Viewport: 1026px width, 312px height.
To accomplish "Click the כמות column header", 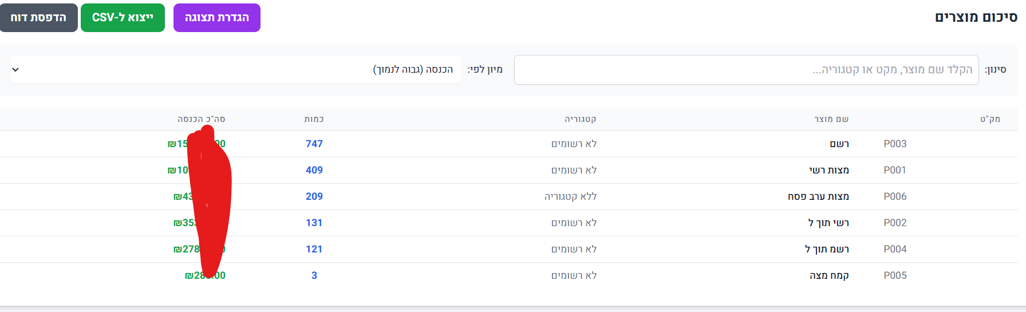I will 314,119.
